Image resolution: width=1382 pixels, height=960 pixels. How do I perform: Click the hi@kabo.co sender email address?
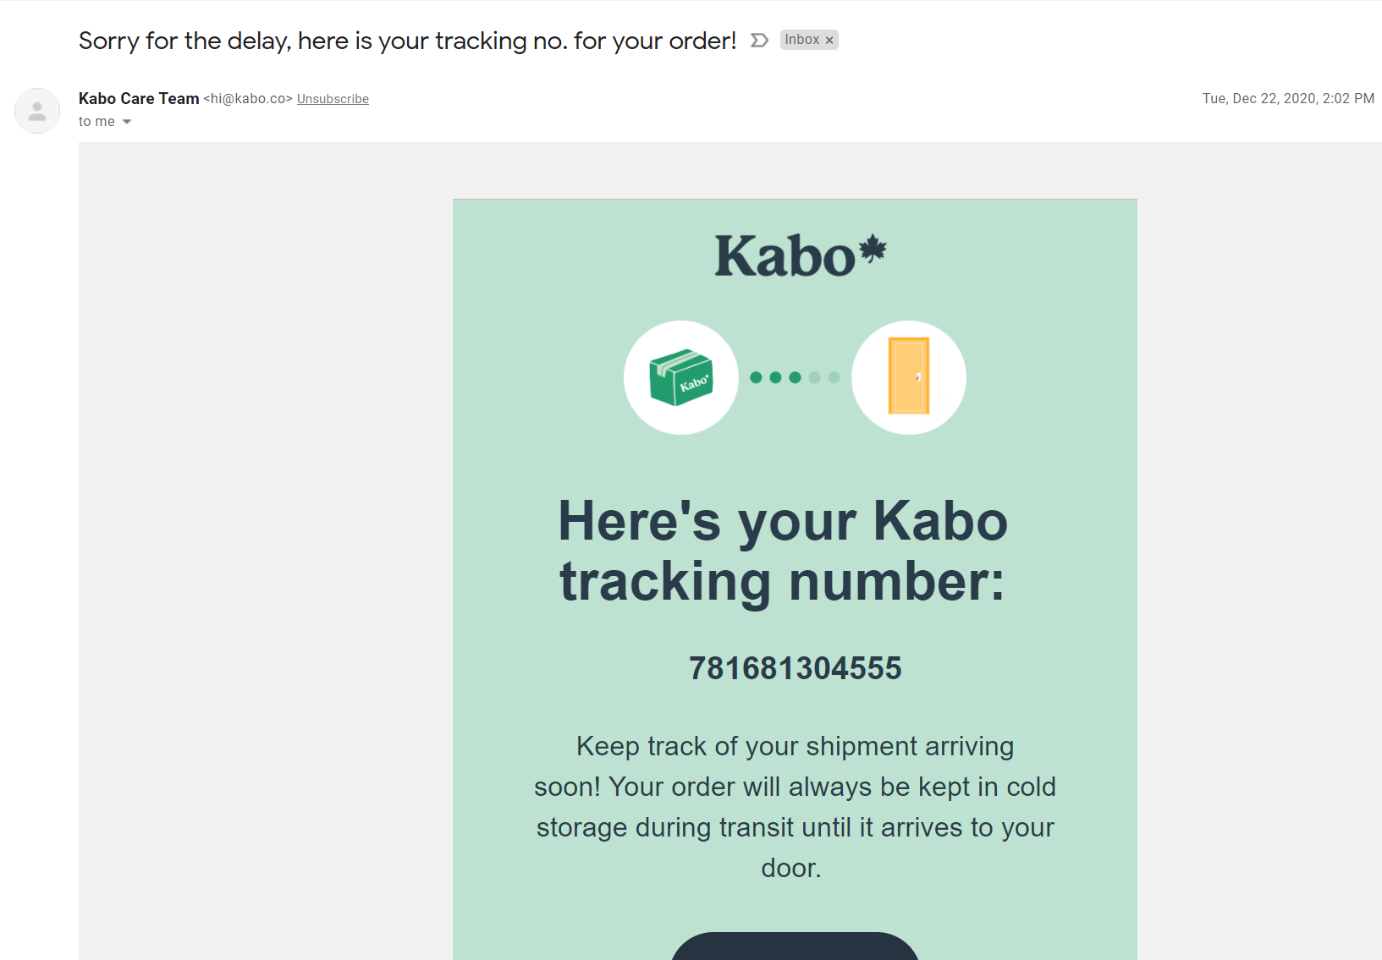tap(248, 99)
